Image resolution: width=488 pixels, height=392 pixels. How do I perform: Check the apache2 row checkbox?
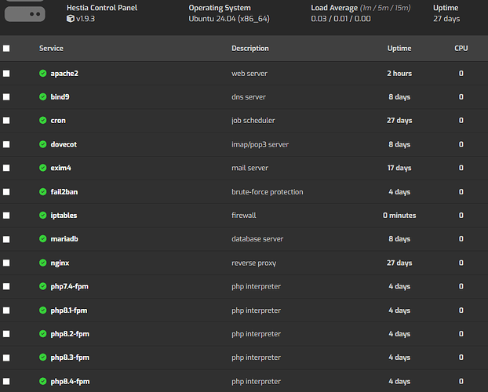[x=6, y=74]
